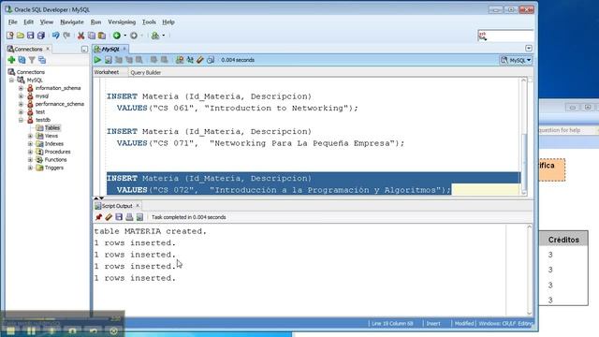Undo the last edit with the blue arrow

pyautogui.click(x=56, y=36)
